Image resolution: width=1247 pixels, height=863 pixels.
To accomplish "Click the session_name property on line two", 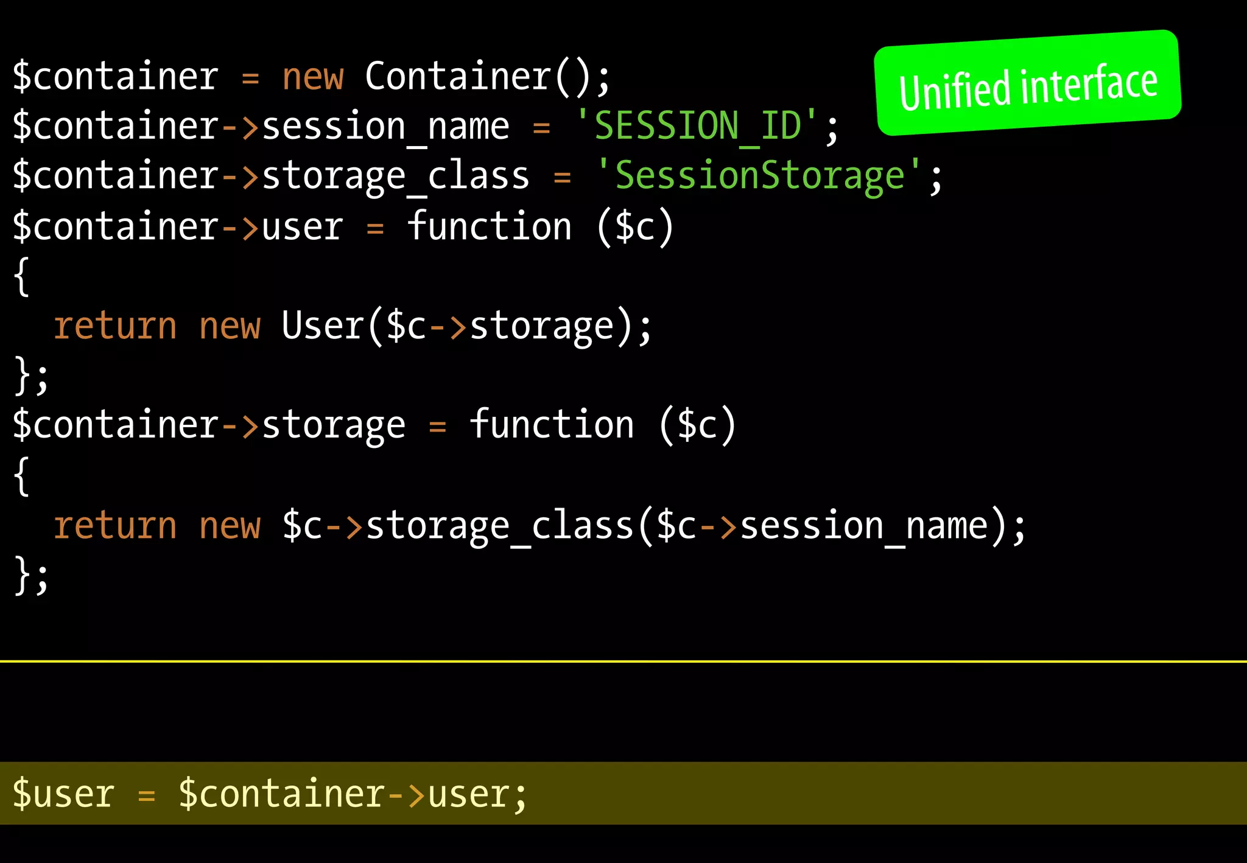I will click(385, 127).
